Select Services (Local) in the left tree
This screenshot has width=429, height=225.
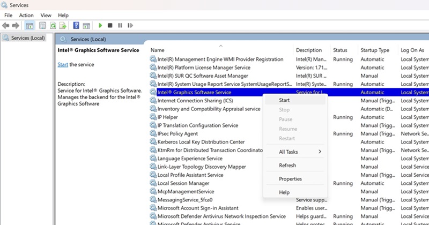28,38
